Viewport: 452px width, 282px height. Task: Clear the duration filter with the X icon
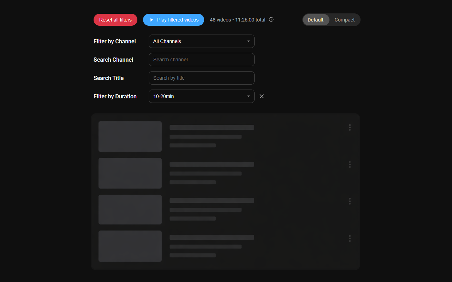261,96
